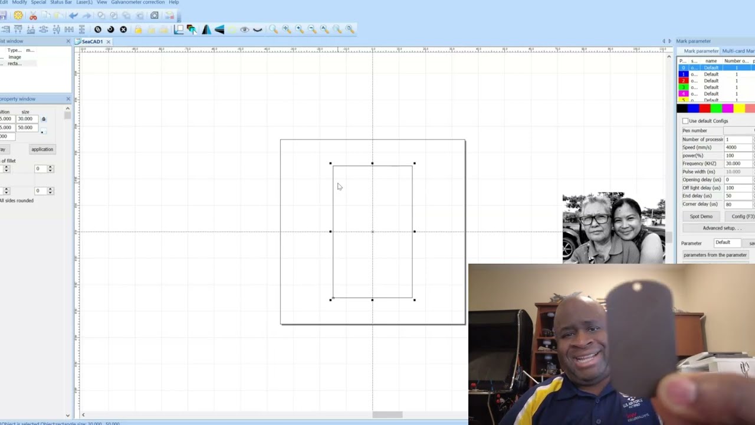Click the horizontal mirror triangle icon
755x425 pixels.
(206, 30)
